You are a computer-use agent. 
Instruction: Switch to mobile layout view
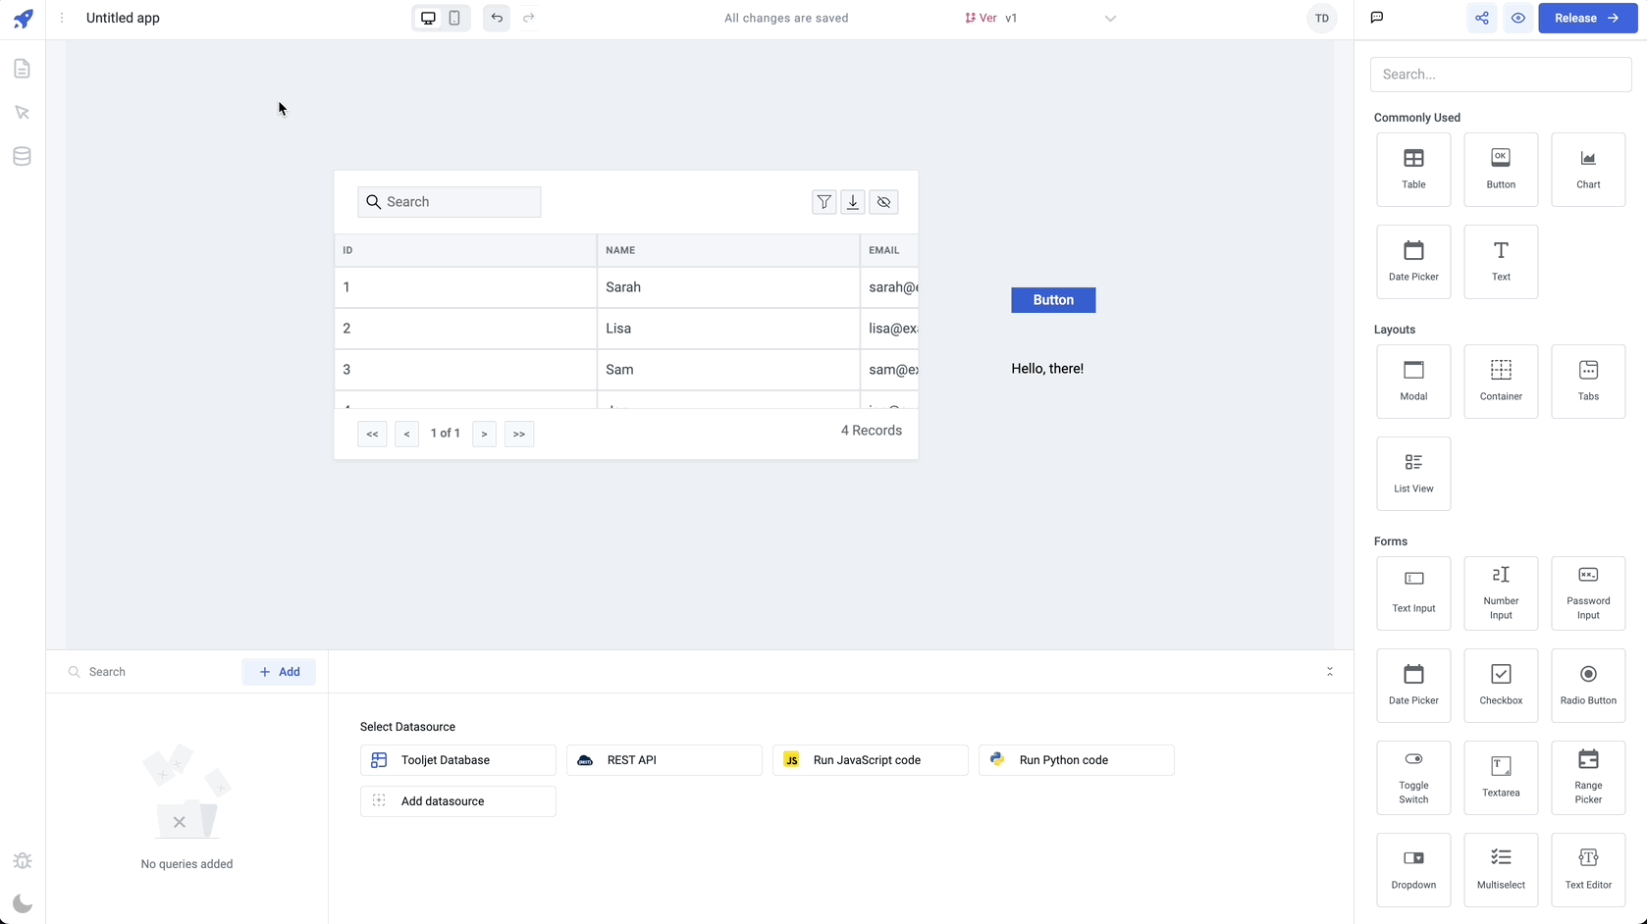pos(454,18)
